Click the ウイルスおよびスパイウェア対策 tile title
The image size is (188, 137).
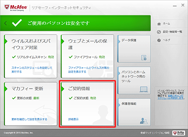(31, 44)
